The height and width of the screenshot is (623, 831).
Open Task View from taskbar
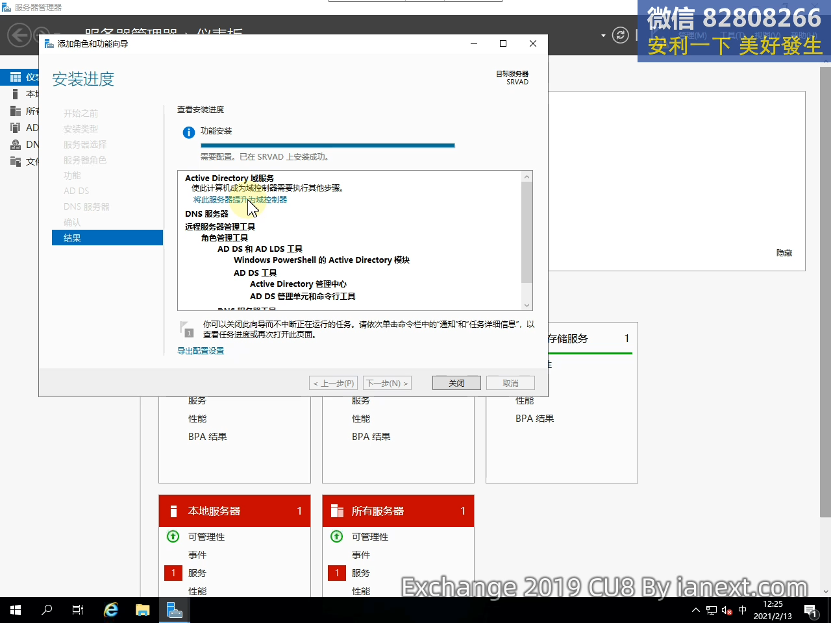point(78,610)
